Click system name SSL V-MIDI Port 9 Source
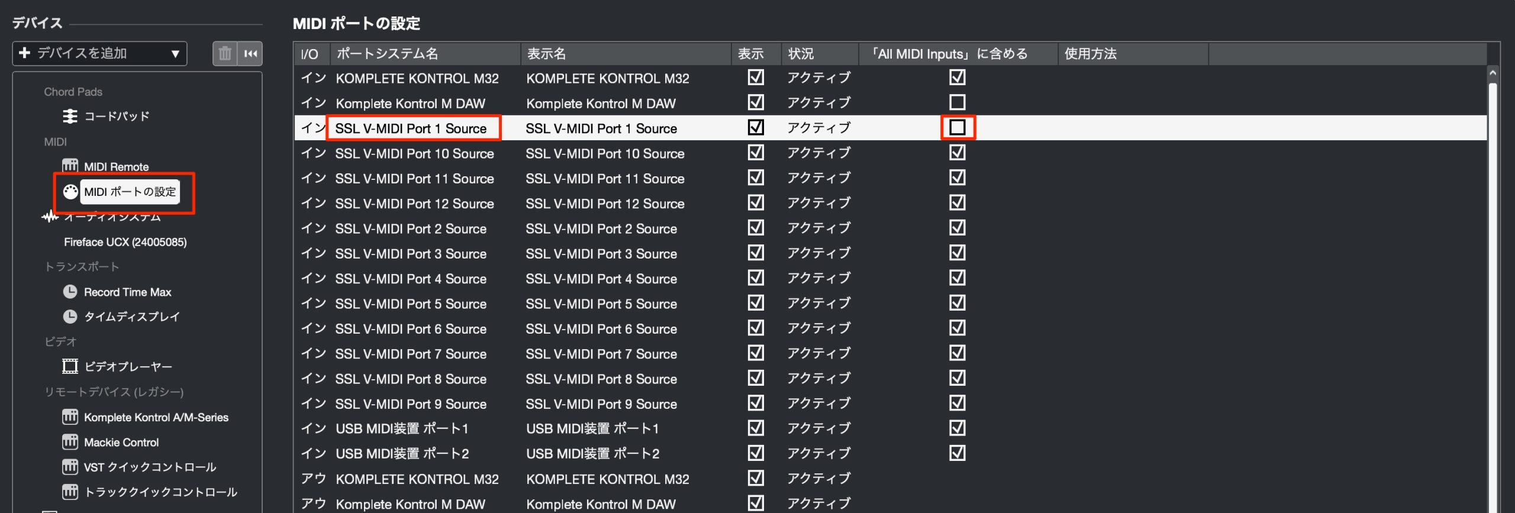The image size is (1515, 513). click(411, 404)
